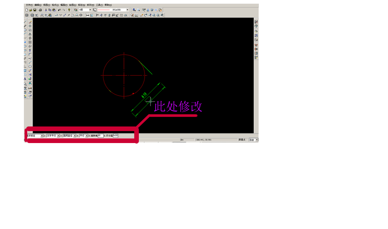Select the Rectangle draw tool

pos(25,50)
